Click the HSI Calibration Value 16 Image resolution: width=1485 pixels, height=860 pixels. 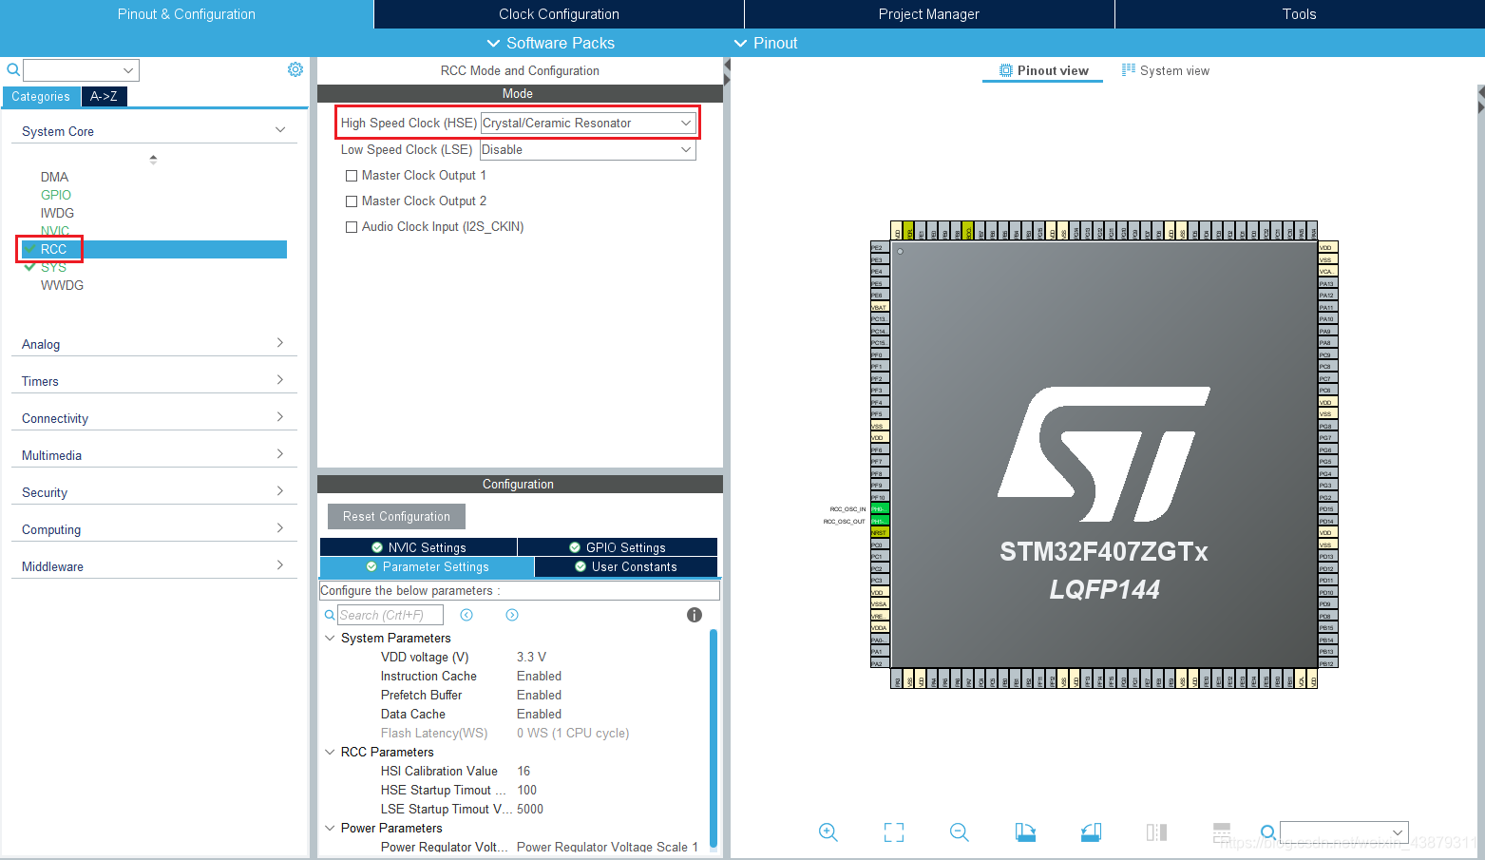[x=524, y=771]
